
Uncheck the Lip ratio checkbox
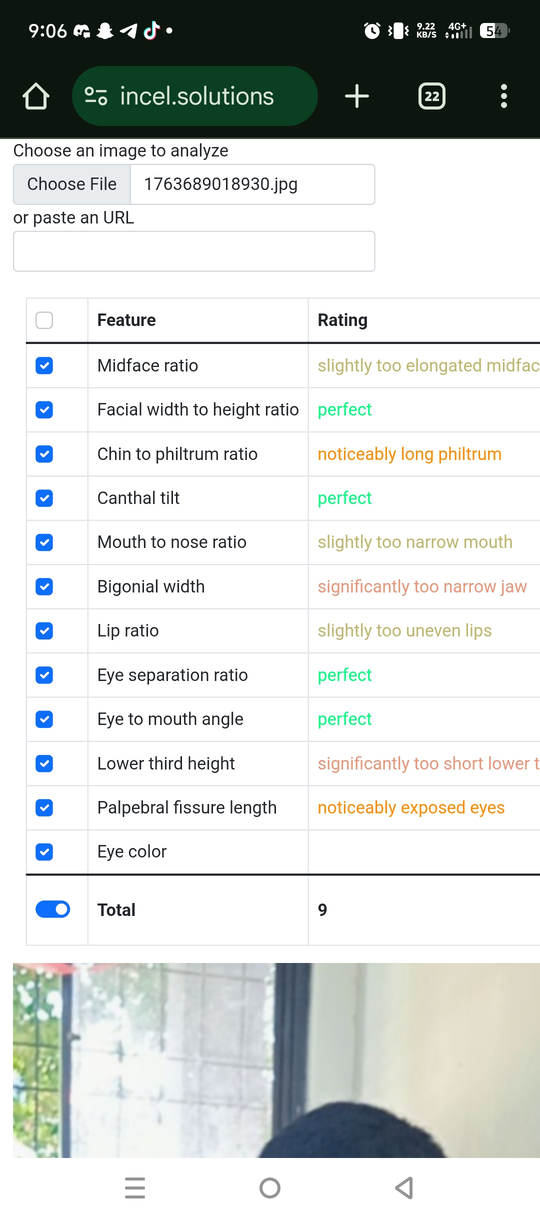pos(44,630)
